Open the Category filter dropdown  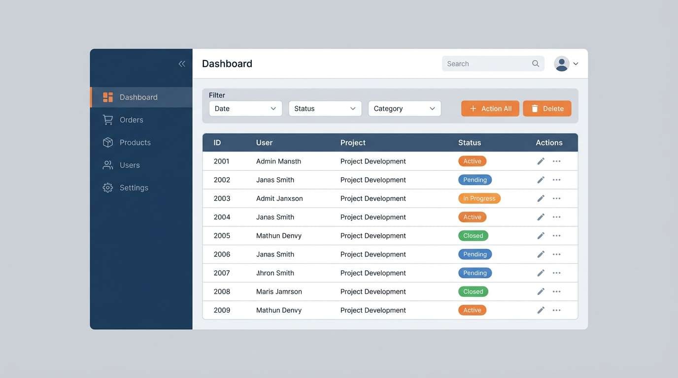point(405,107)
